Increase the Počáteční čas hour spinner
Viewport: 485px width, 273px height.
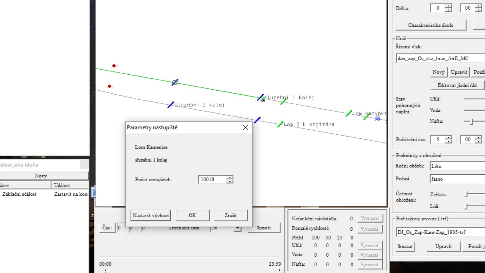pyautogui.click(x=449, y=138)
